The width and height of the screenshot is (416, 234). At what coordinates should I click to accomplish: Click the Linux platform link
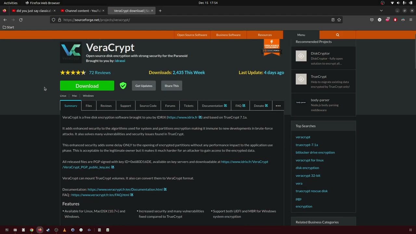(63, 96)
